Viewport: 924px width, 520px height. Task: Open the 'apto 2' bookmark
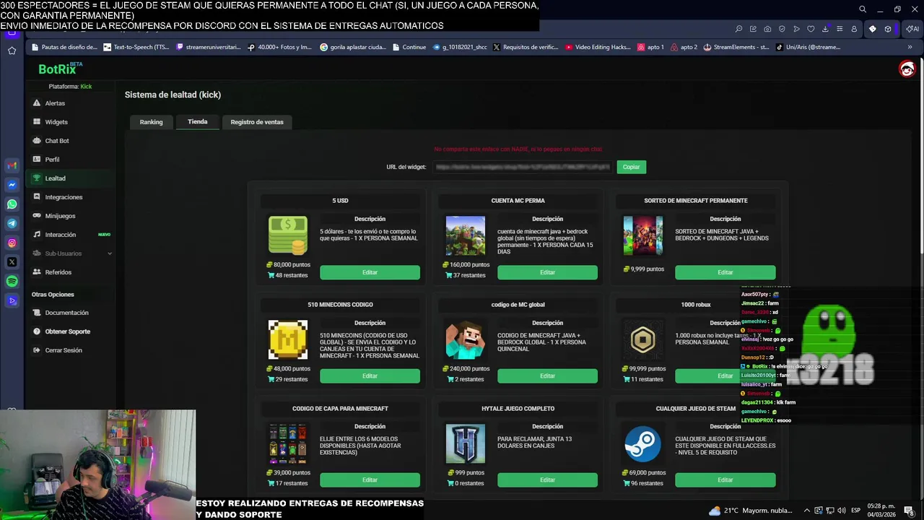(x=684, y=47)
